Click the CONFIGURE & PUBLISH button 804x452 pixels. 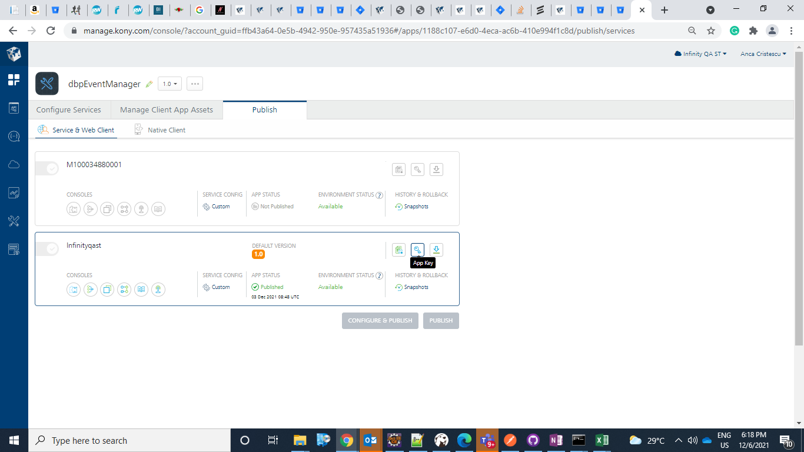(x=380, y=321)
